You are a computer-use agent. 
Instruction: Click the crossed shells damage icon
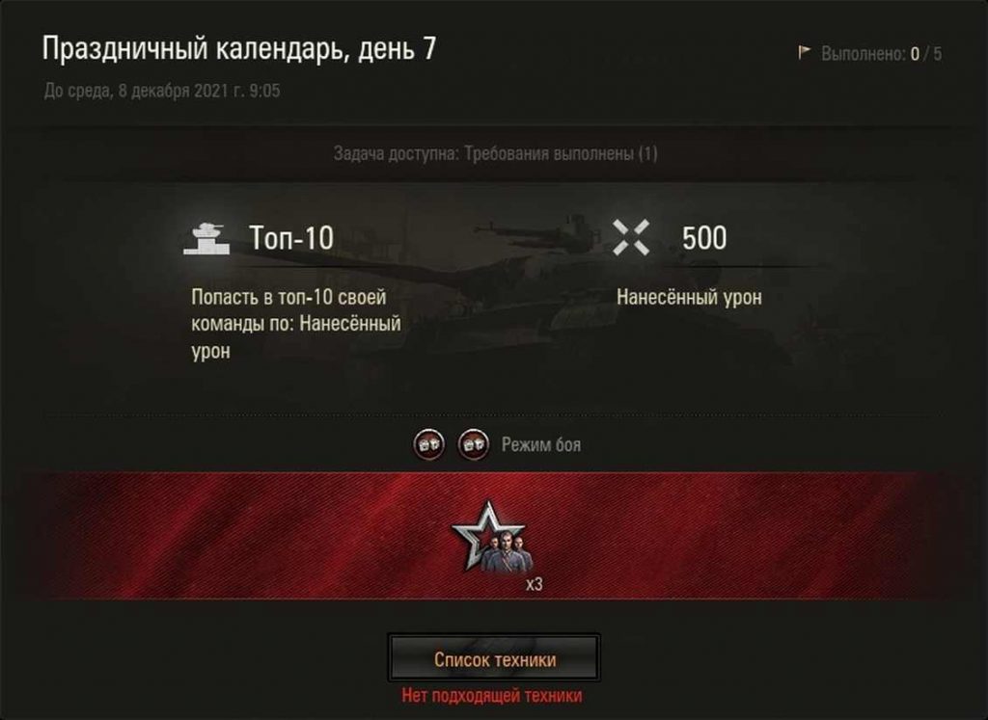click(x=631, y=238)
